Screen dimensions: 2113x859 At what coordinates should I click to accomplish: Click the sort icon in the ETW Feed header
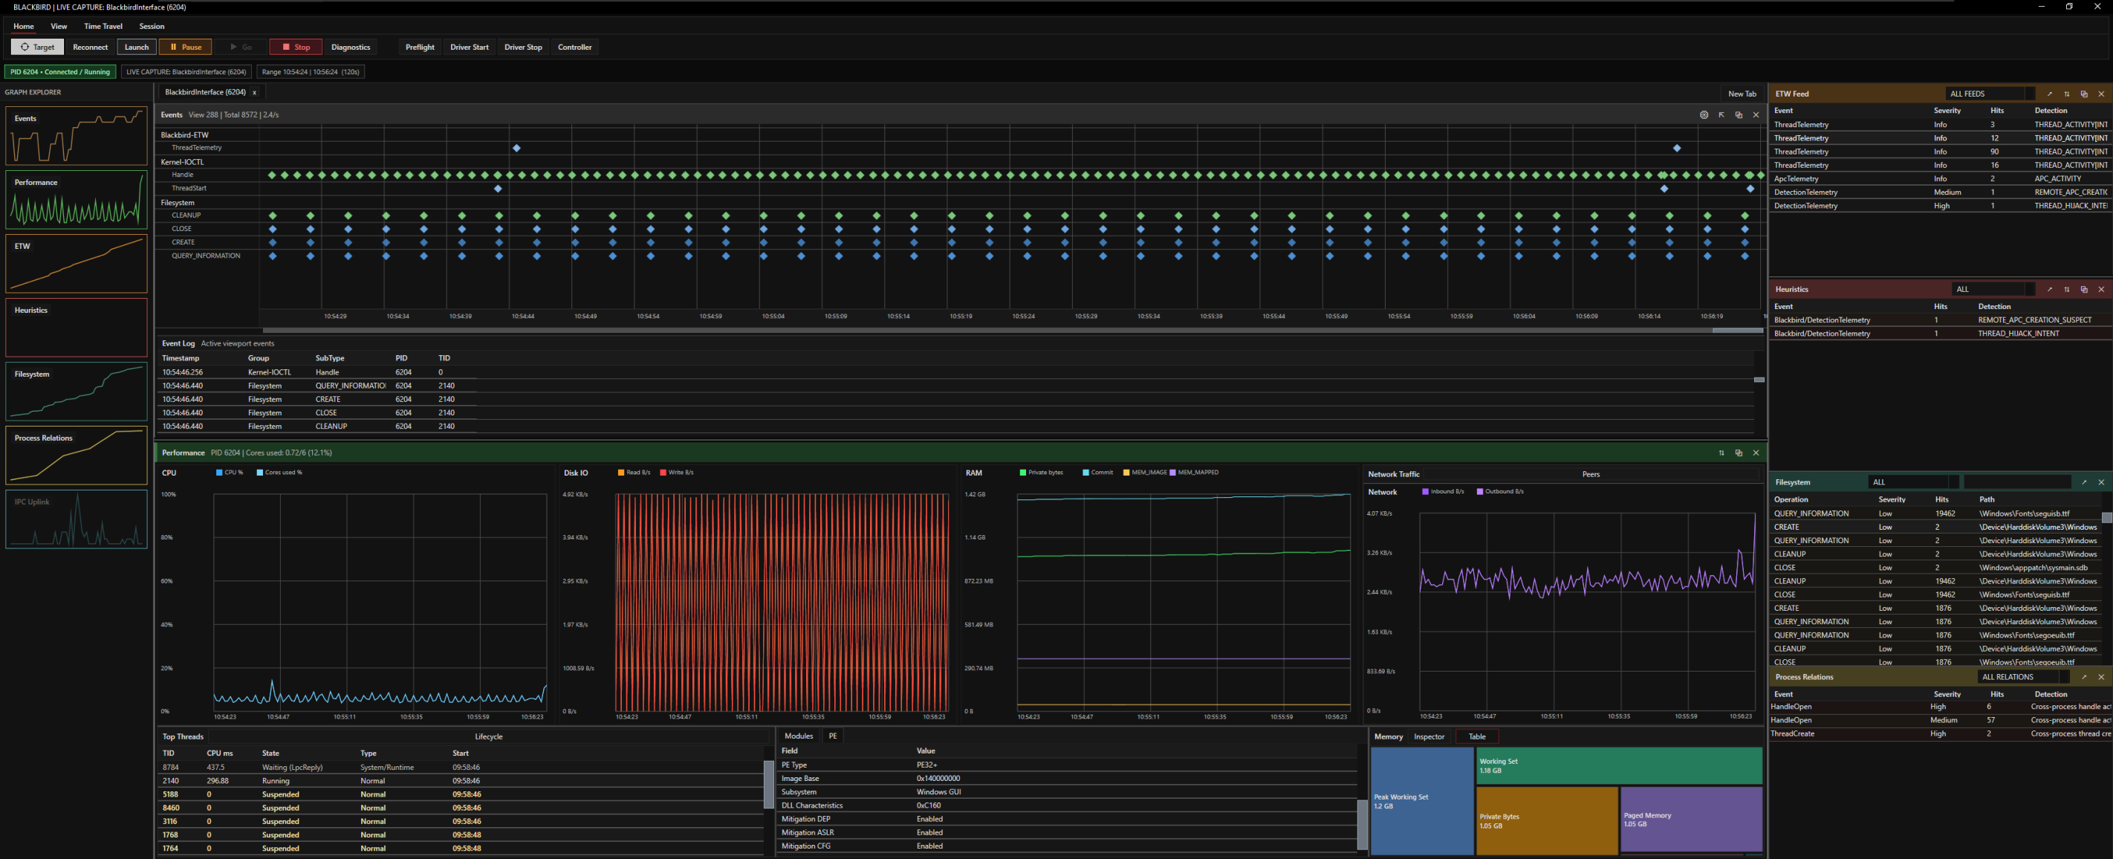(x=2067, y=94)
